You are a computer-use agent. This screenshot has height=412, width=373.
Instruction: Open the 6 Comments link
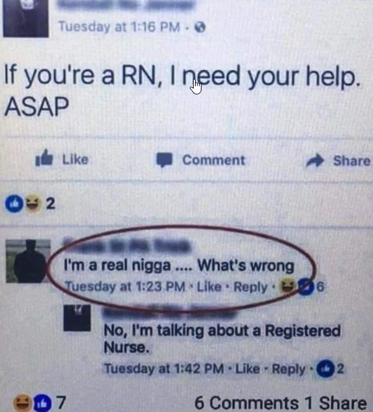(246, 403)
